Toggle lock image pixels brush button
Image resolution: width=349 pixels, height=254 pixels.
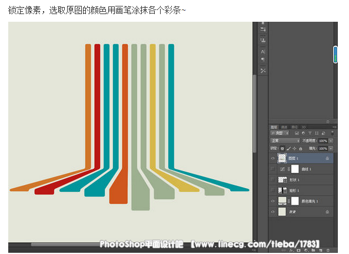pyautogui.click(x=288, y=148)
